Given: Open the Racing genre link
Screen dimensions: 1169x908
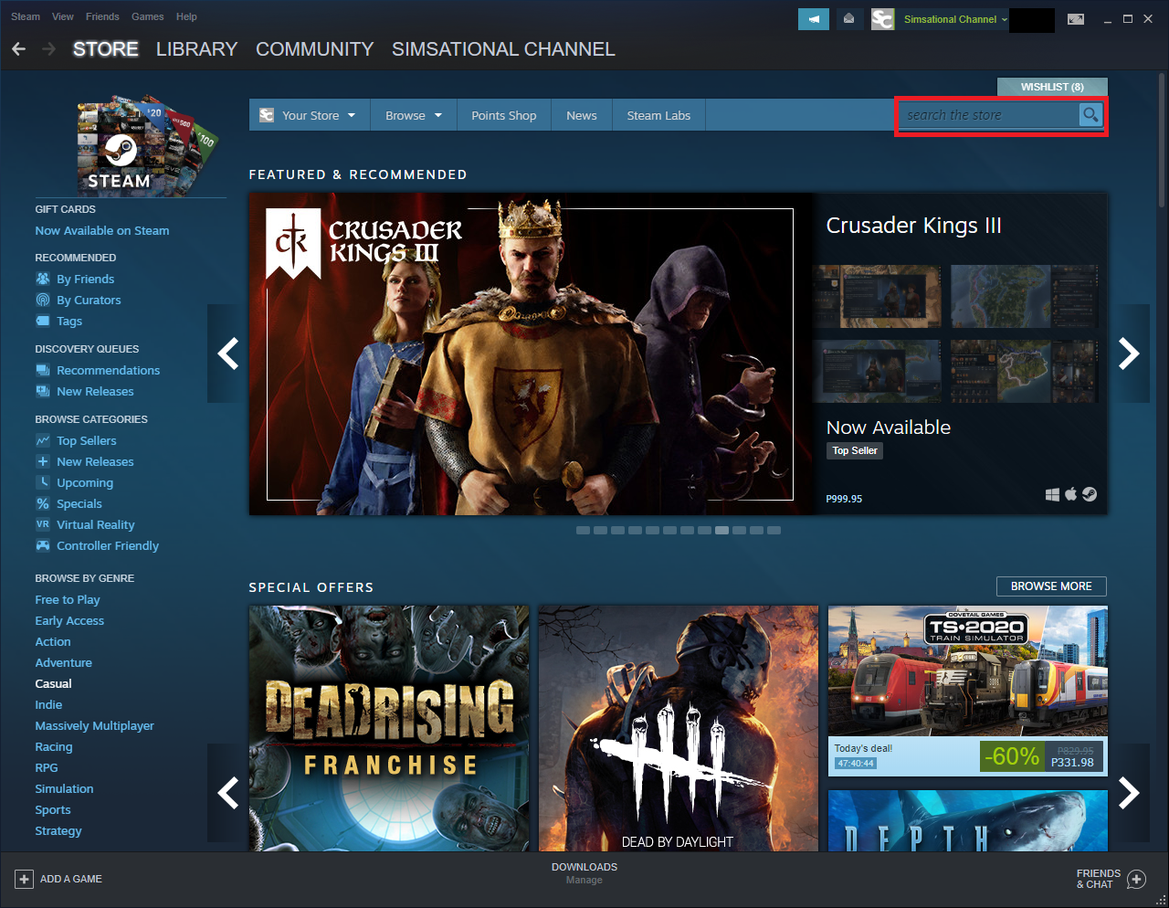Looking at the screenshot, I should (54, 746).
